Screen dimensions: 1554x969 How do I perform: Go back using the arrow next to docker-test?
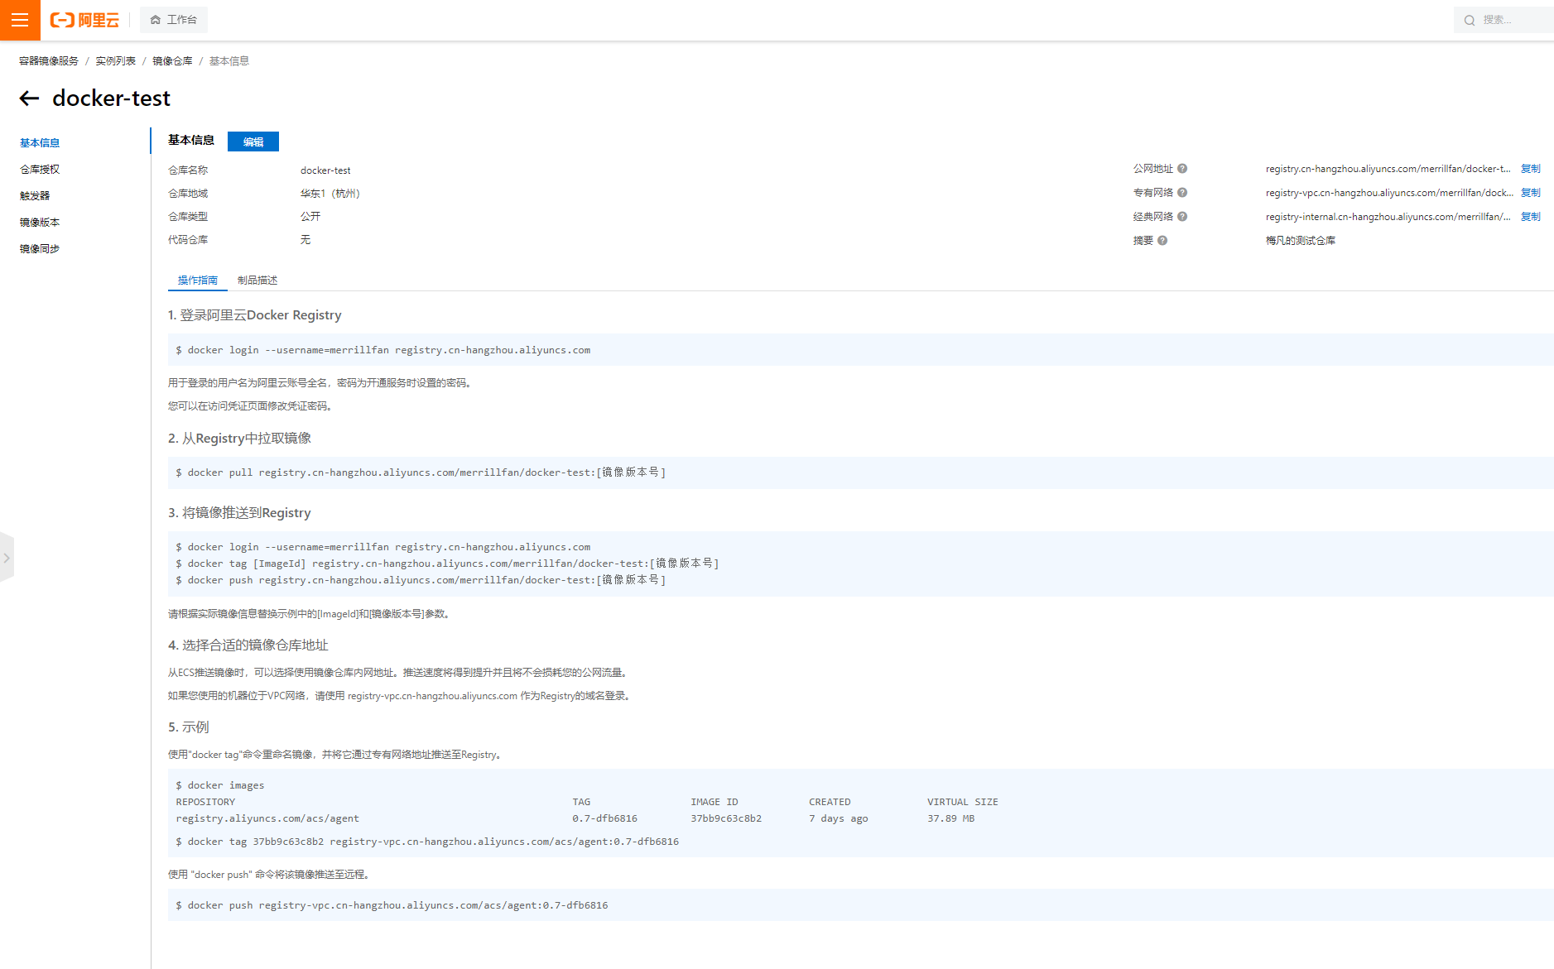point(29,98)
